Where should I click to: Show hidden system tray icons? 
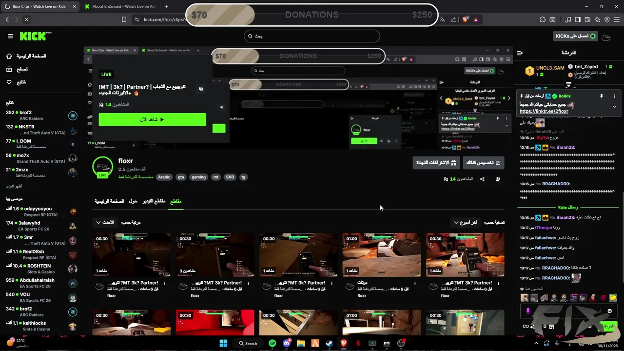[x=536, y=343]
